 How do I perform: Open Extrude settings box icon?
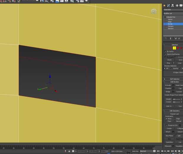click(x=173, y=85)
